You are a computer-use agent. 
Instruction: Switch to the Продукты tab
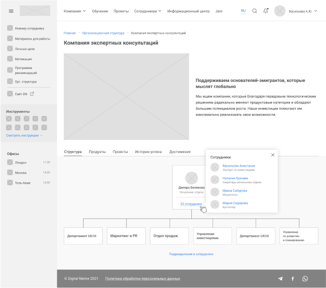pos(97,152)
